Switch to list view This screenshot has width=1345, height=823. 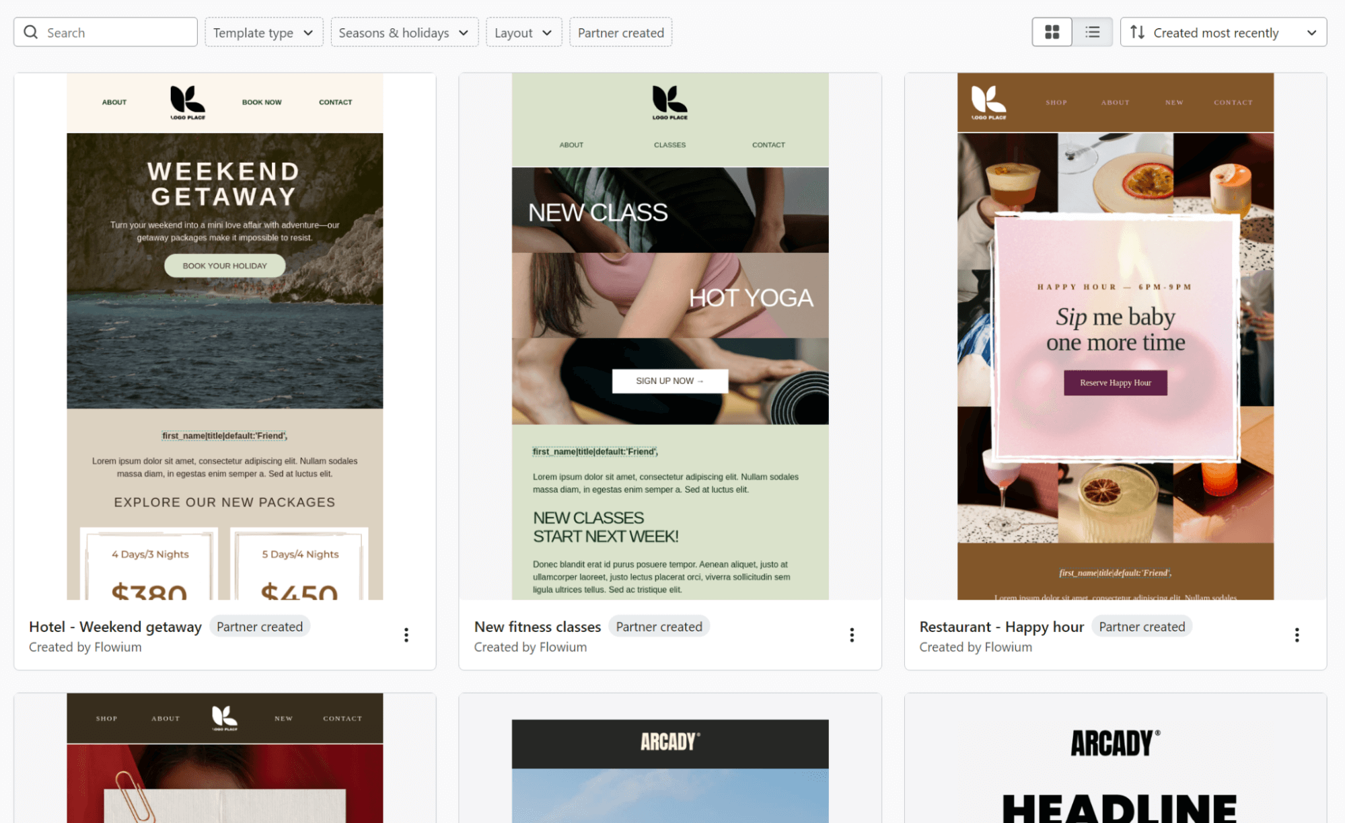pos(1092,32)
